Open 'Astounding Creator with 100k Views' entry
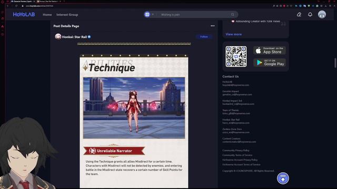This screenshot has height=189, width=337. tap(256, 22)
